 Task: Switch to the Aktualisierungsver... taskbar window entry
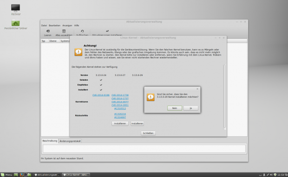coord(47,175)
